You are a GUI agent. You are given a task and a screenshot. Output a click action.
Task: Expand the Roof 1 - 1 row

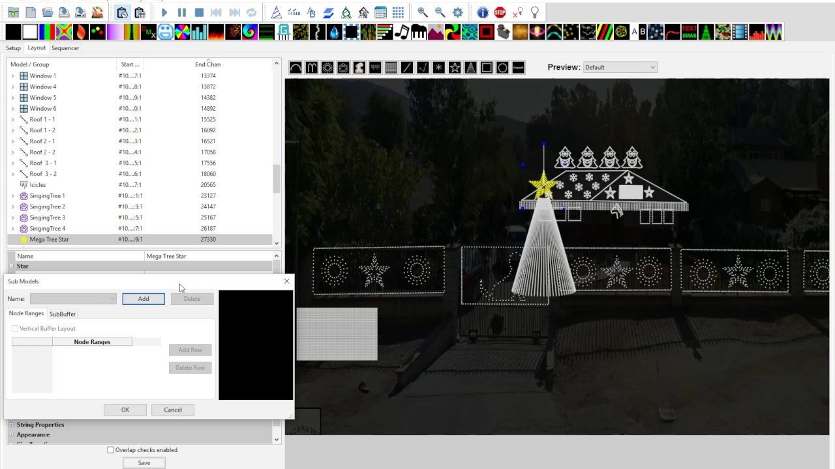click(x=12, y=120)
